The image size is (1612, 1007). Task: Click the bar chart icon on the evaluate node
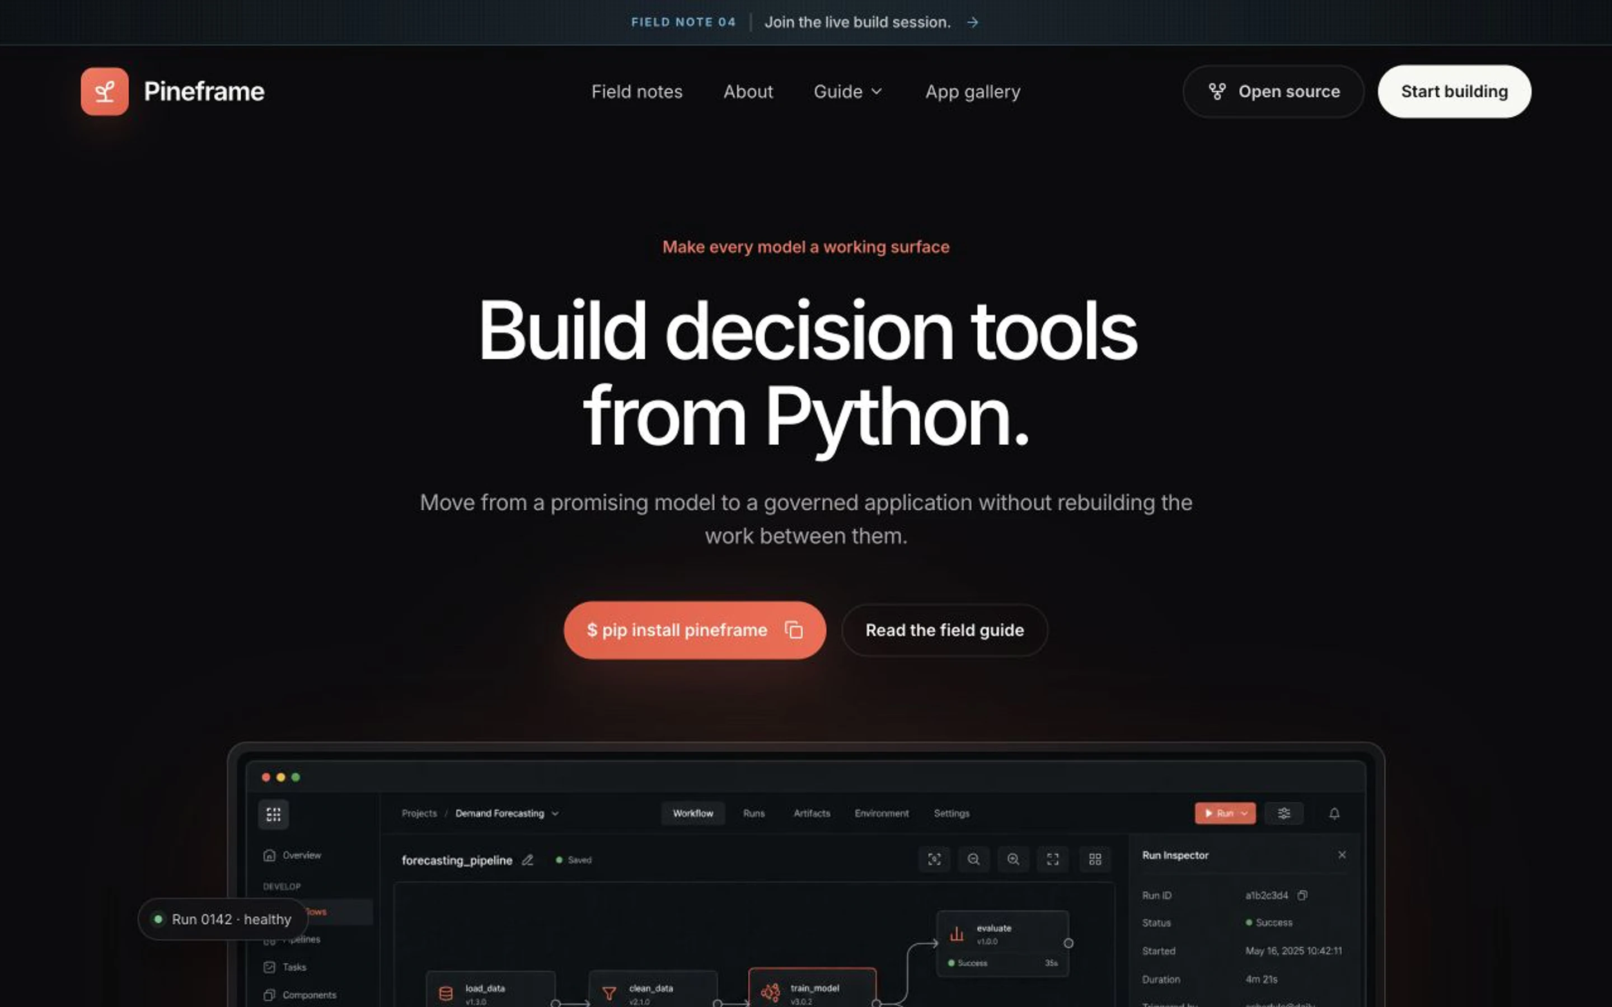(x=957, y=934)
